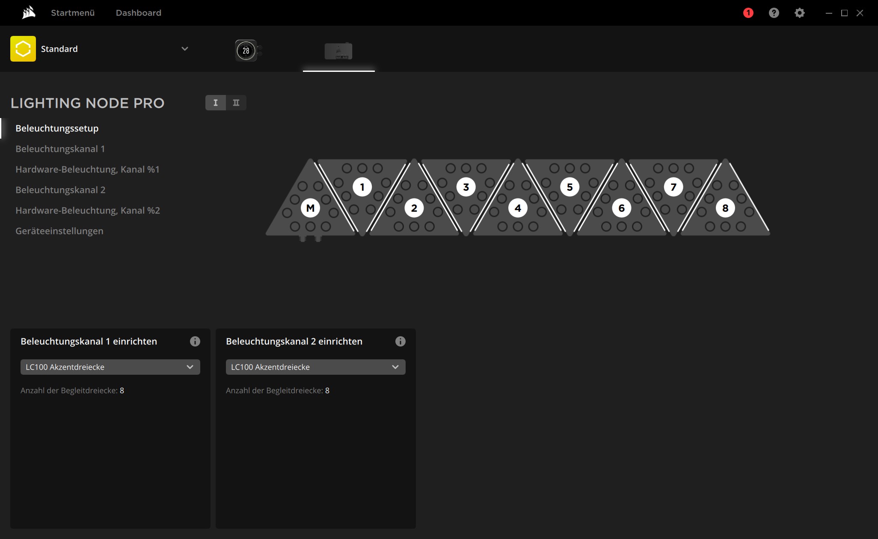Click the yellow Standard profile icon
The width and height of the screenshot is (878, 539).
click(23, 49)
